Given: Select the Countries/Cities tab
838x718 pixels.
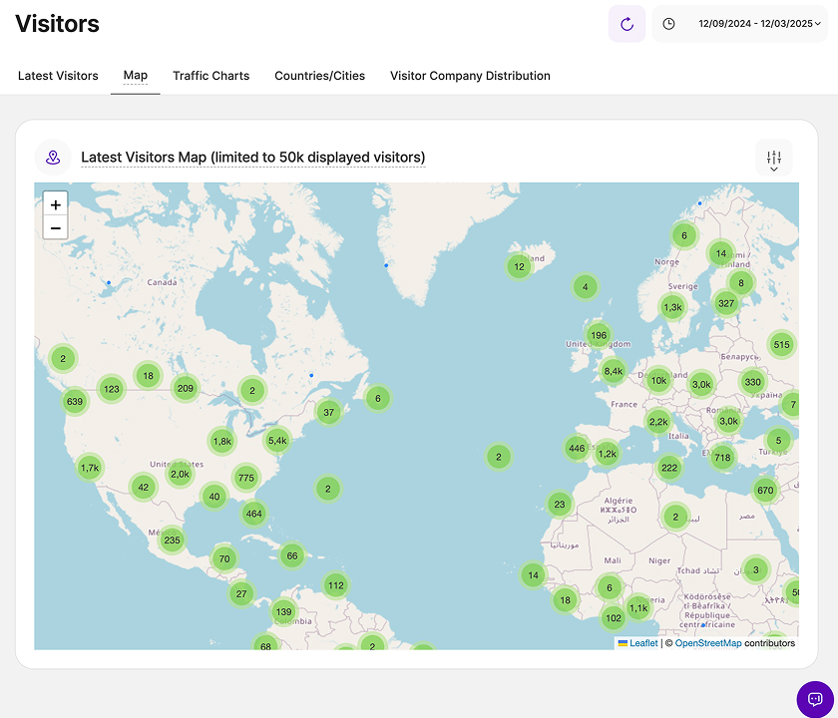Looking at the screenshot, I should point(319,76).
